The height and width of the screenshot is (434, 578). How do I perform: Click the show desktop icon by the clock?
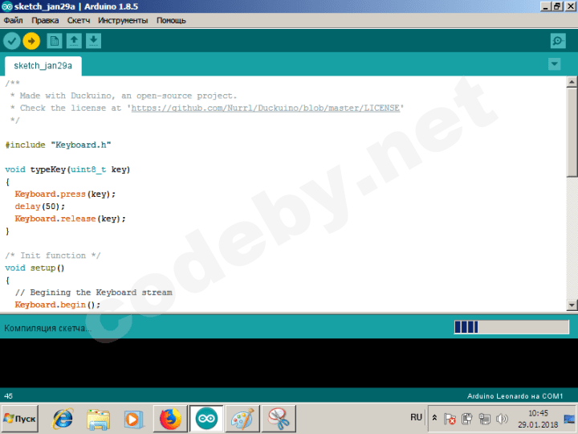tap(570, 419)
